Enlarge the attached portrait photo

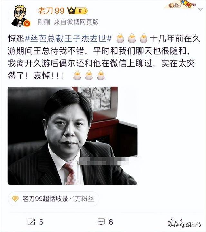tap(73, 135)
